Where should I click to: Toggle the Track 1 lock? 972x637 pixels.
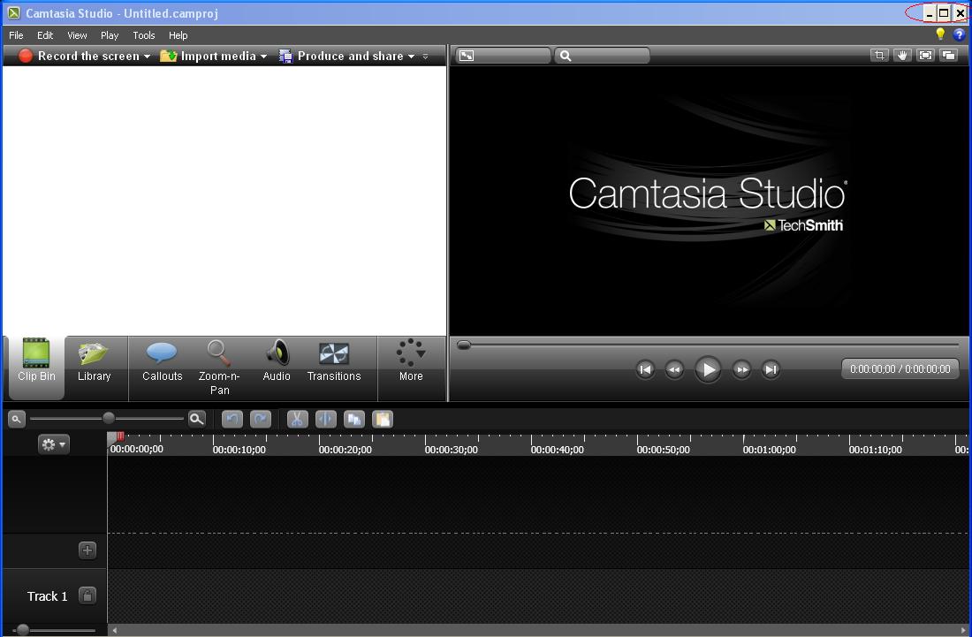pyautogui.click(x=87, y=596)
